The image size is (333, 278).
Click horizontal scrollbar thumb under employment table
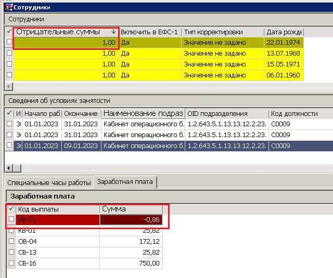click(17, 168)
